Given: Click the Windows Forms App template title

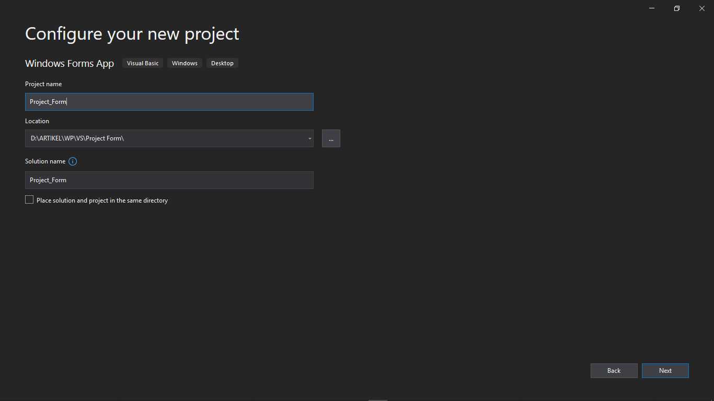Looking at the screenshot, I should coord(70,63).
